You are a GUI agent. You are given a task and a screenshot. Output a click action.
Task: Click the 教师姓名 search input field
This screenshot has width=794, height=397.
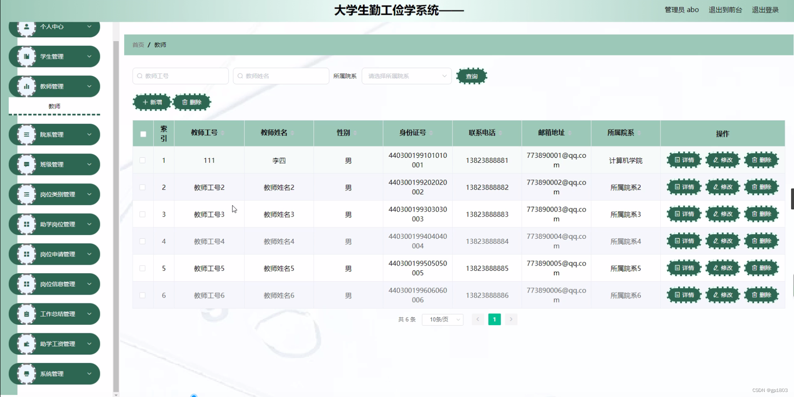click(281, 76)
